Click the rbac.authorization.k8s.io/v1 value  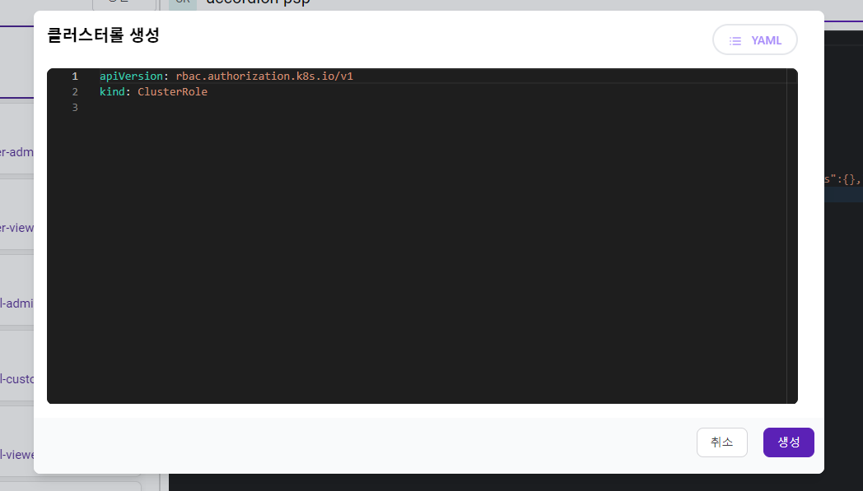[264, 76]
